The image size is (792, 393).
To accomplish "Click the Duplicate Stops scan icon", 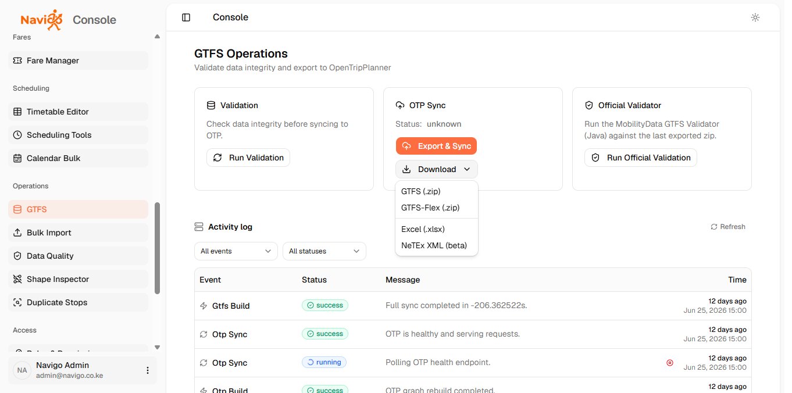I will click(x=17, y=302).
